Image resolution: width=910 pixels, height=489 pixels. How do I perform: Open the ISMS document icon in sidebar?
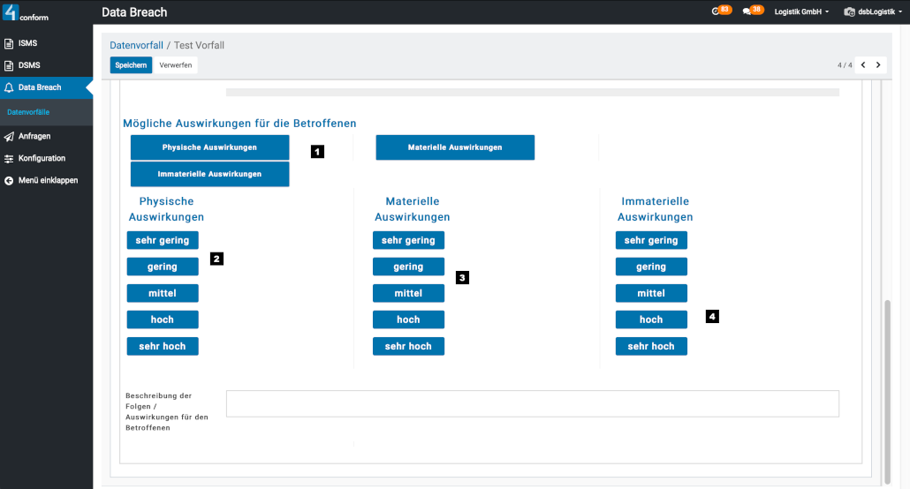(9, 43)
